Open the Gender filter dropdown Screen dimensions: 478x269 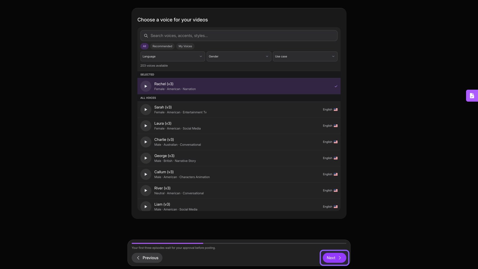[239, 56]
